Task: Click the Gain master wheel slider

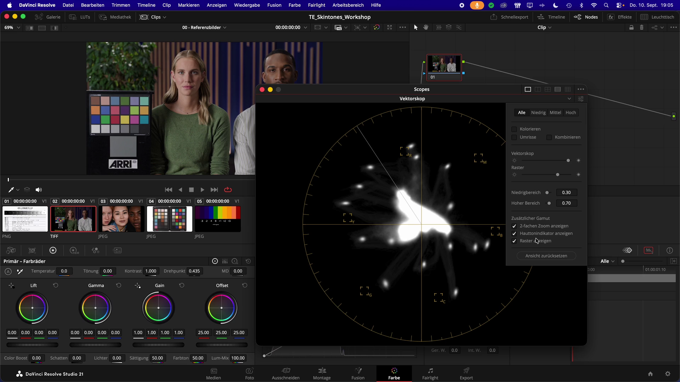Action: pyautogui.click(x=158, y=345)
